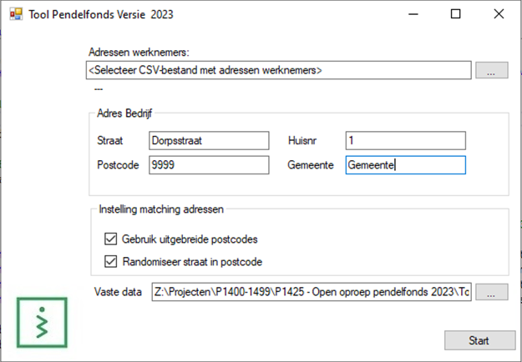Minimize the Tool Pendelfonds window
The width and height of the screenshot is (522, 362).
pos(413,14)
